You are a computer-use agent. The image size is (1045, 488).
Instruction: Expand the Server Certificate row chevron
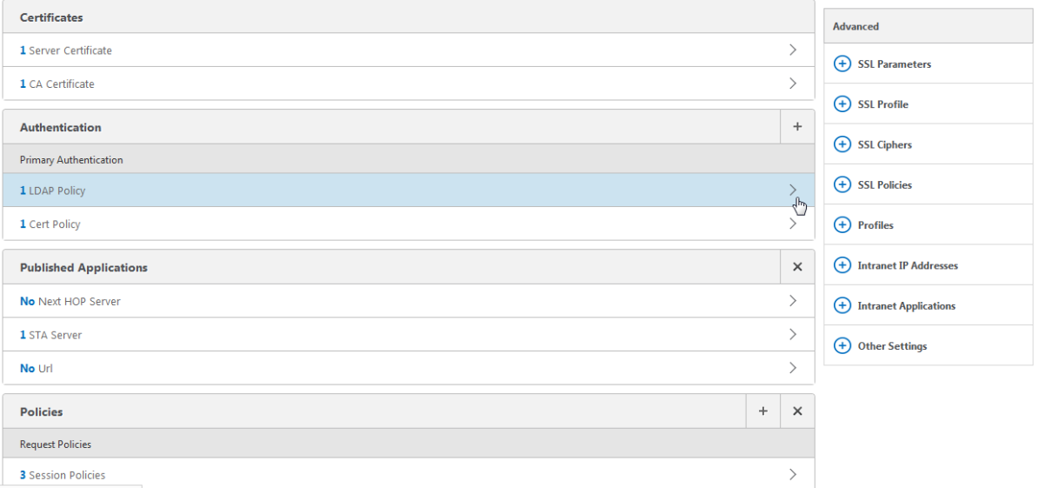coord(792,50)
